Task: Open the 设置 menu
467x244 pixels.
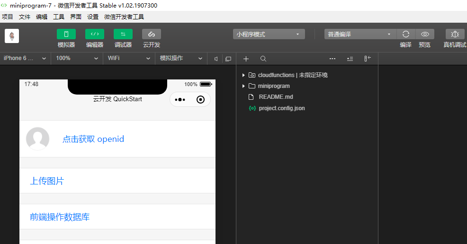Action: click(93, 17)
